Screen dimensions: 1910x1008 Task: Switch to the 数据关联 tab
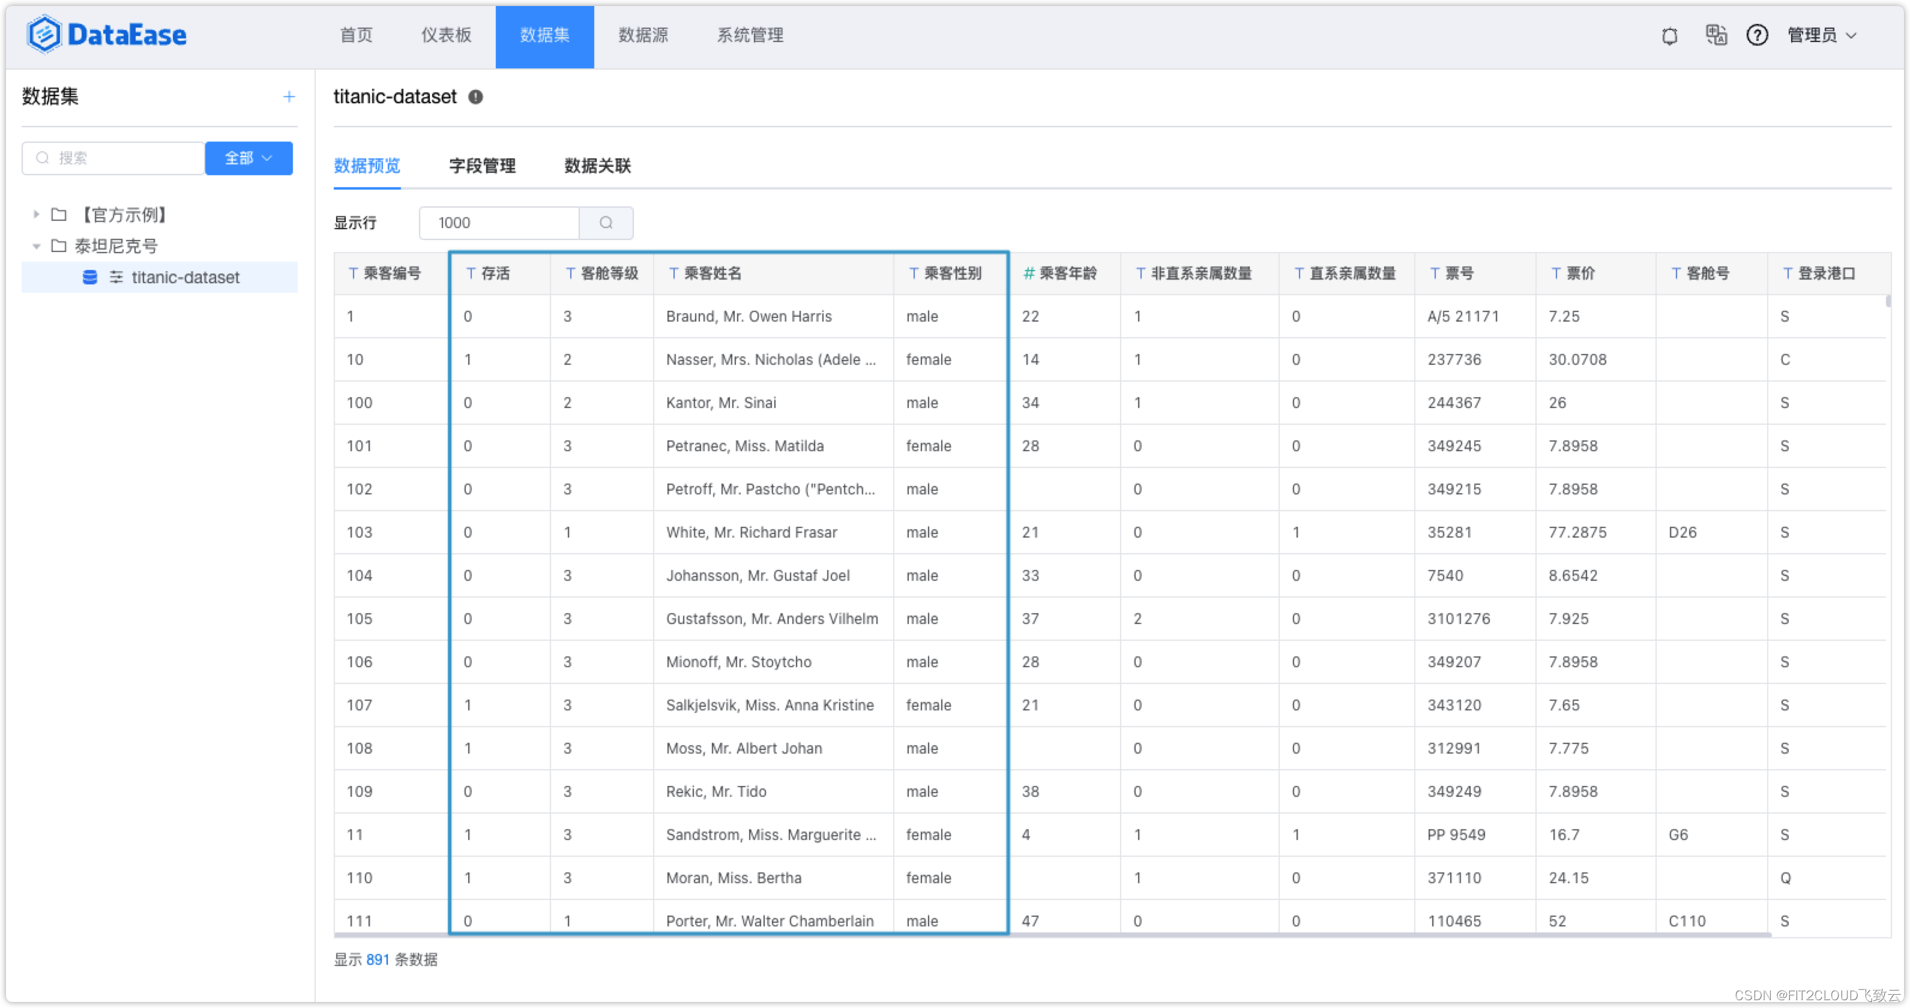coord(598,165)
